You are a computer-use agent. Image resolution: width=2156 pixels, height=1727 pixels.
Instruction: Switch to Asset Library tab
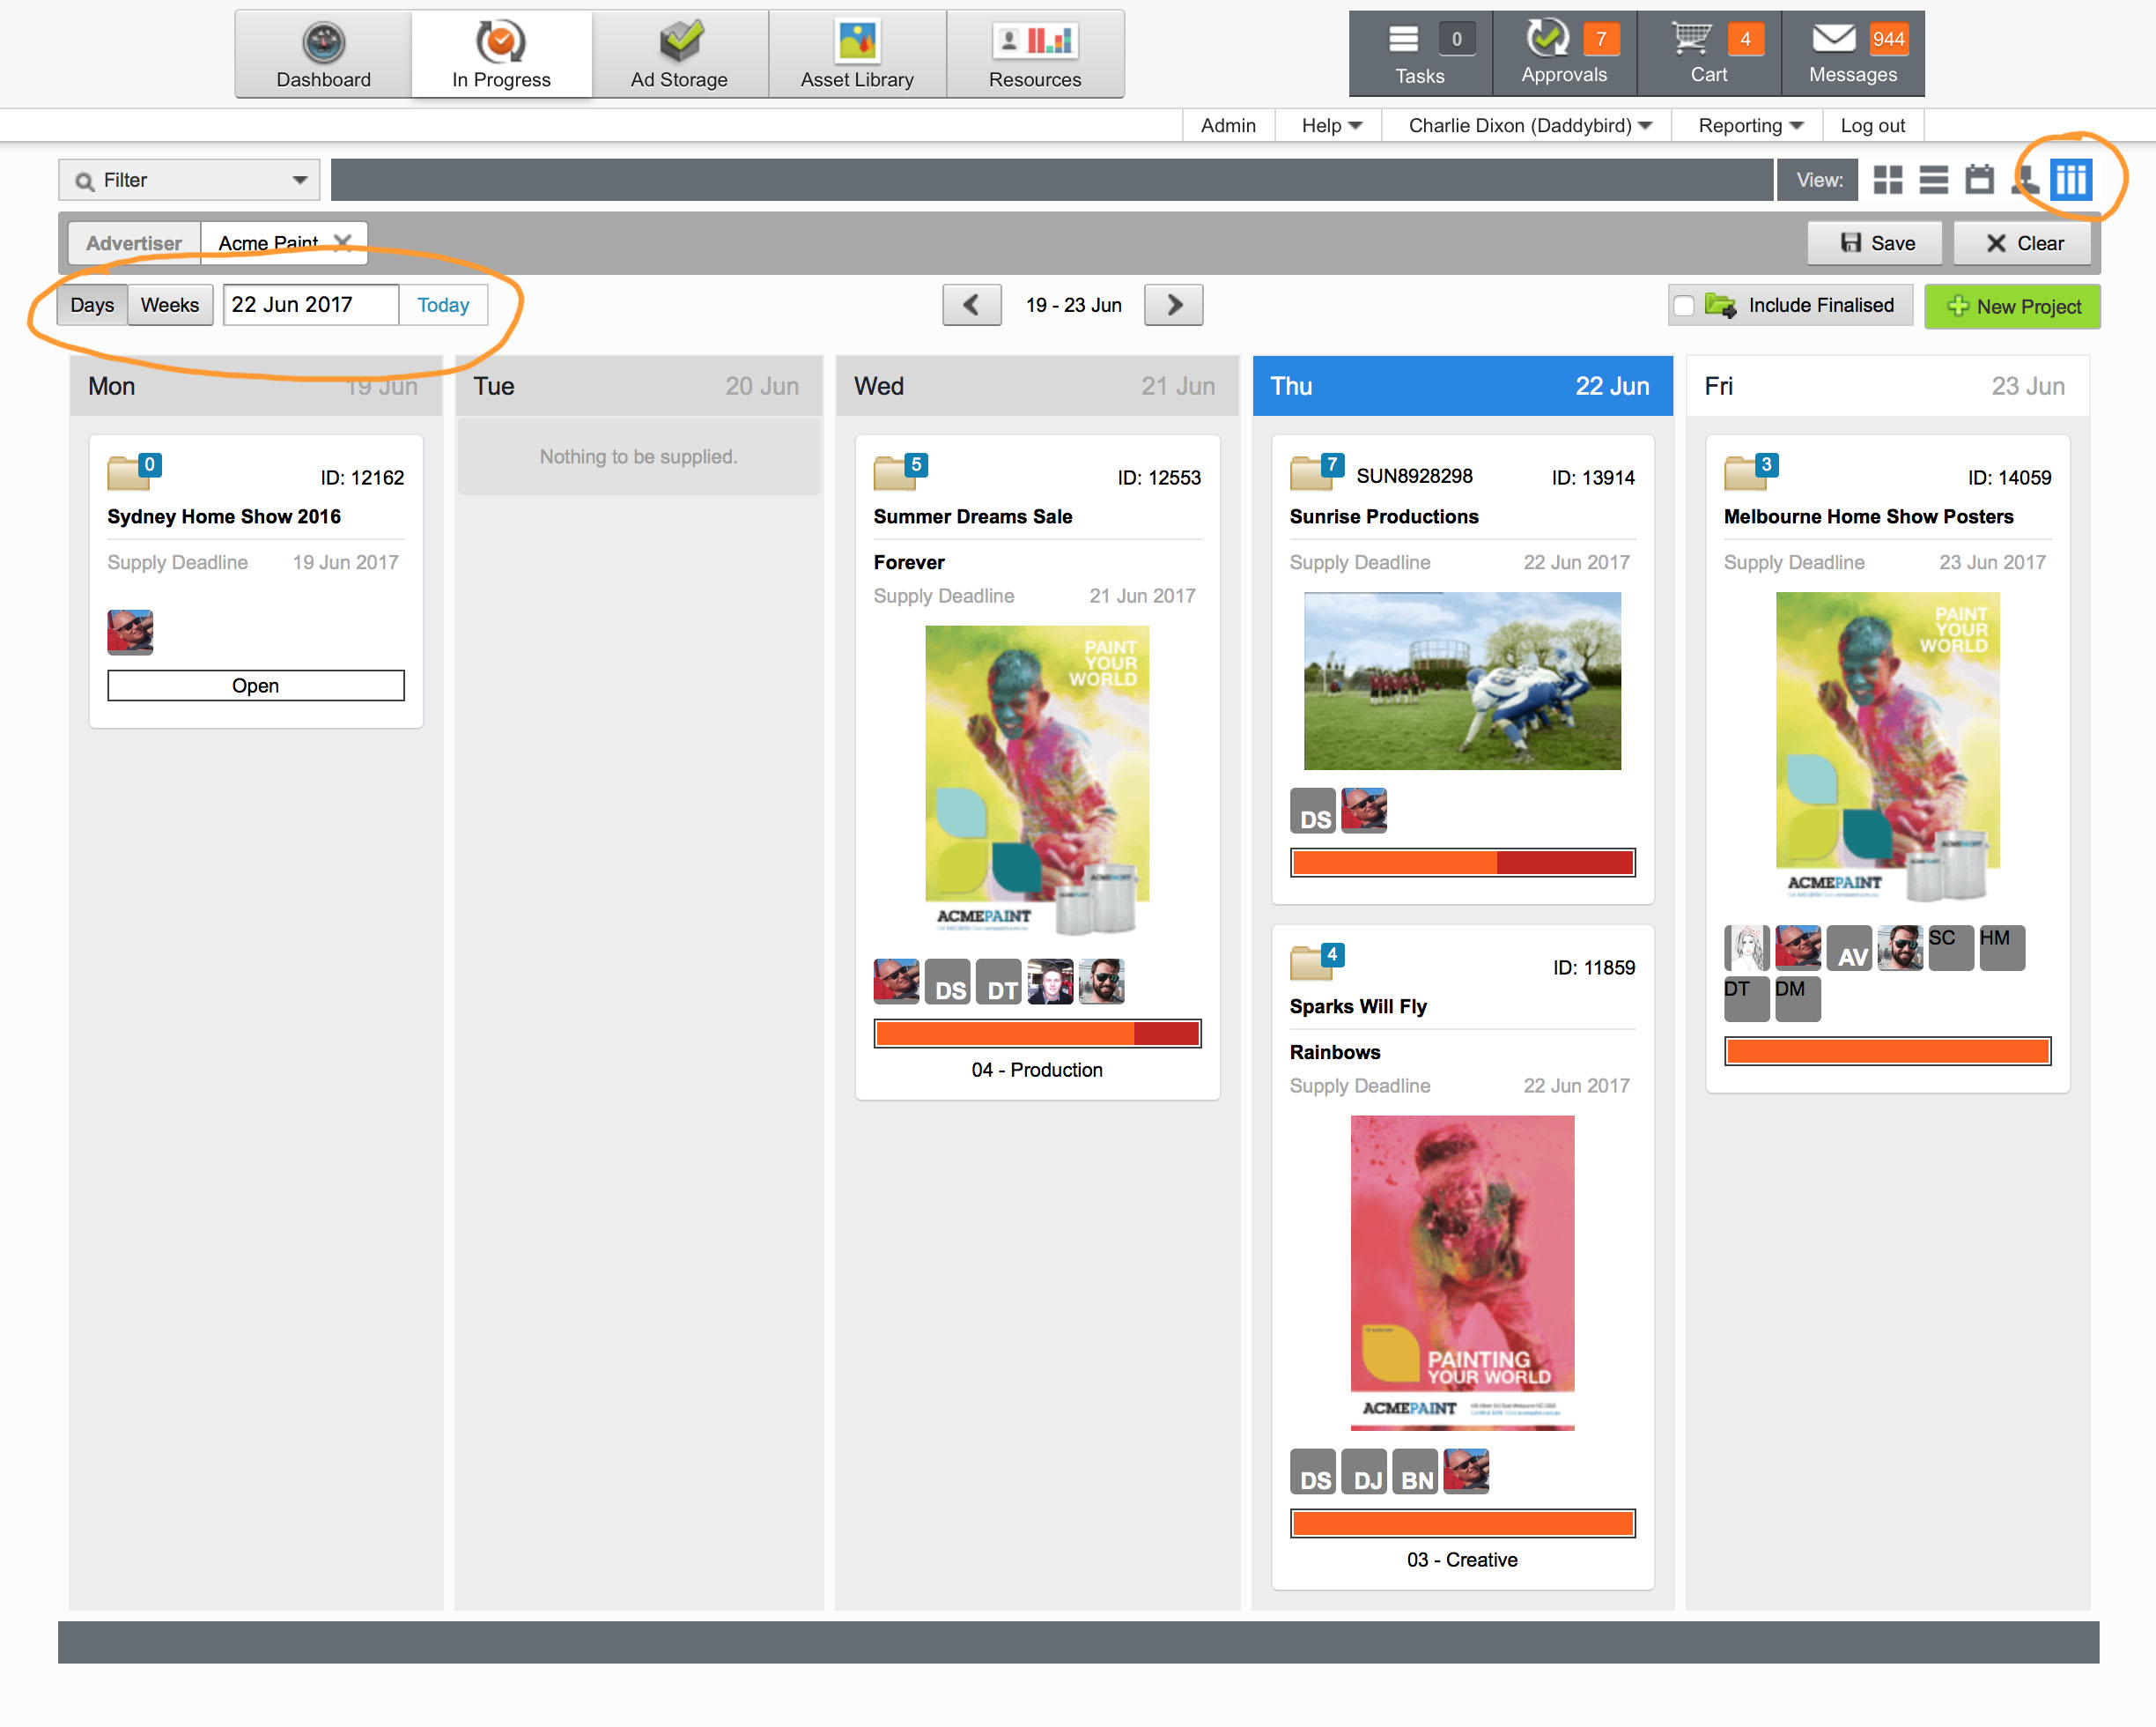click(x=857, y=55)
